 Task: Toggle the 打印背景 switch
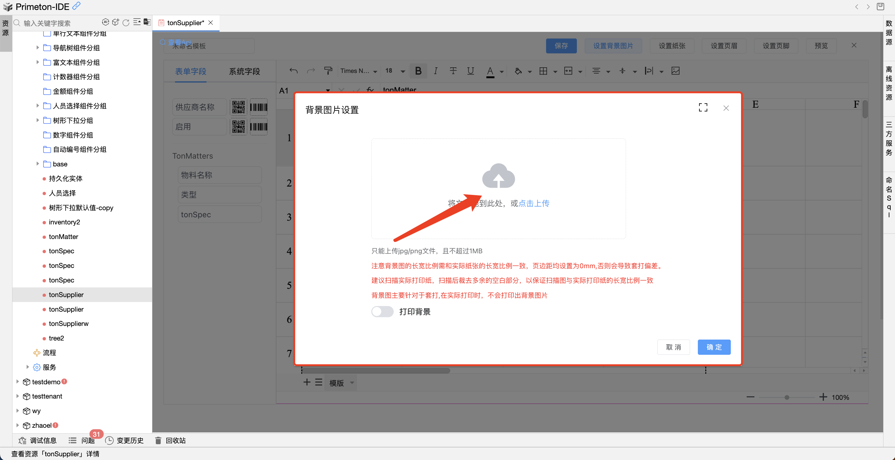[x=382, y=312]
